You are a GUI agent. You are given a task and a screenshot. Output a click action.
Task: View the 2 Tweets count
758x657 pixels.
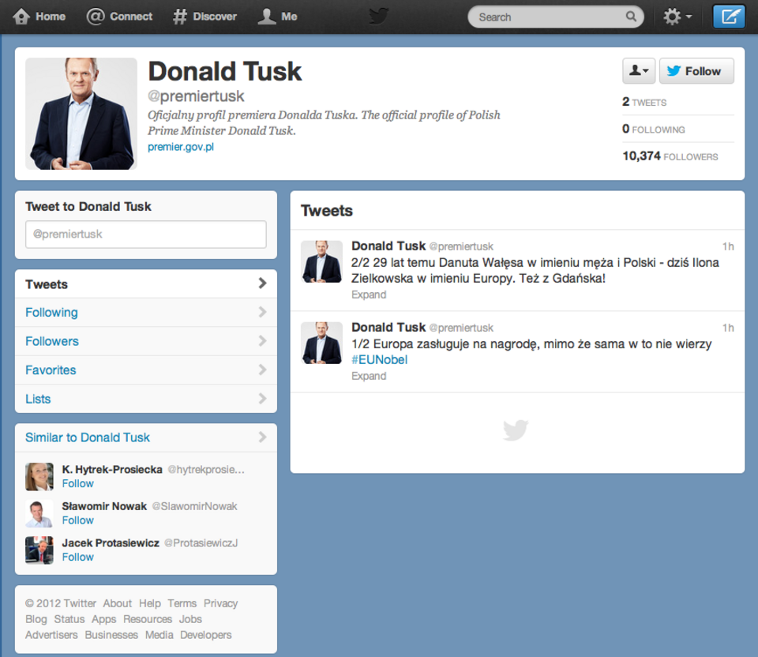(644, 102)
